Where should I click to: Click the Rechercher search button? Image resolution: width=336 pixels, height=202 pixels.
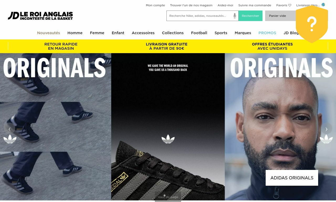coord(250,16)
